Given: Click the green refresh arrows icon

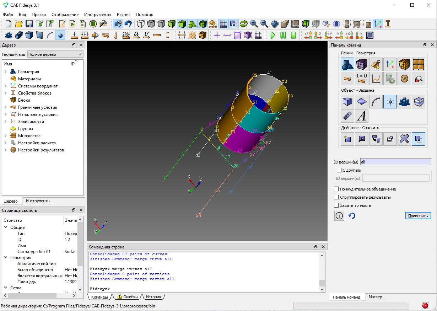Looking at the screenshot, I should point(243,24).
